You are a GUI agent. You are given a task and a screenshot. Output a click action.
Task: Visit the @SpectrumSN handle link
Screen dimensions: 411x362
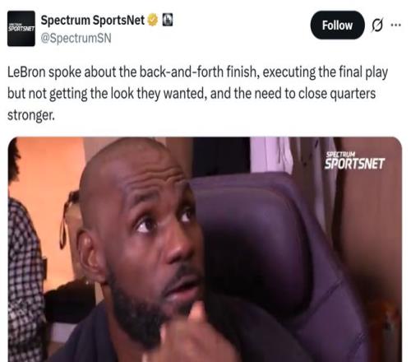point(76,38)
